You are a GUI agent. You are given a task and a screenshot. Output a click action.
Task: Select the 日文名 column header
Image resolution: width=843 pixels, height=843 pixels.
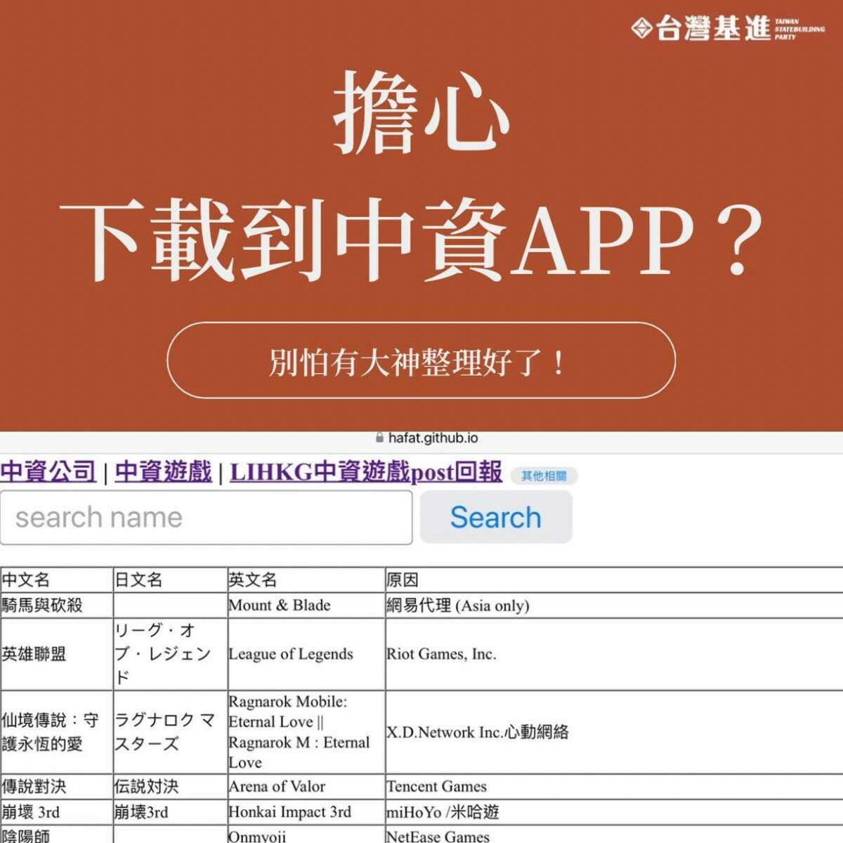pyautogui.click(x=170, y=580)
